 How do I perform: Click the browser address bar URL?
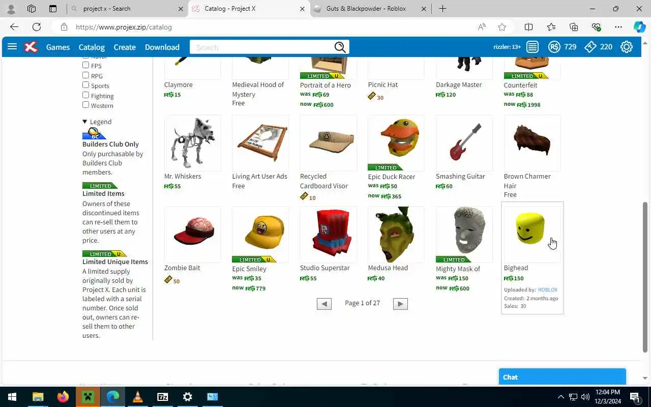click(x=124, y=27)
